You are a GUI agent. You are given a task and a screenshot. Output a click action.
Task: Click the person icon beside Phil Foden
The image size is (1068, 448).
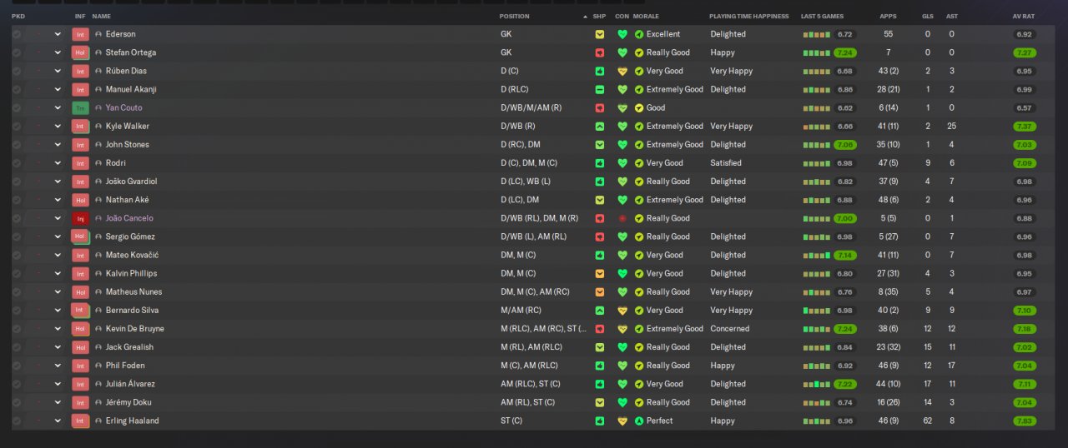98,366
